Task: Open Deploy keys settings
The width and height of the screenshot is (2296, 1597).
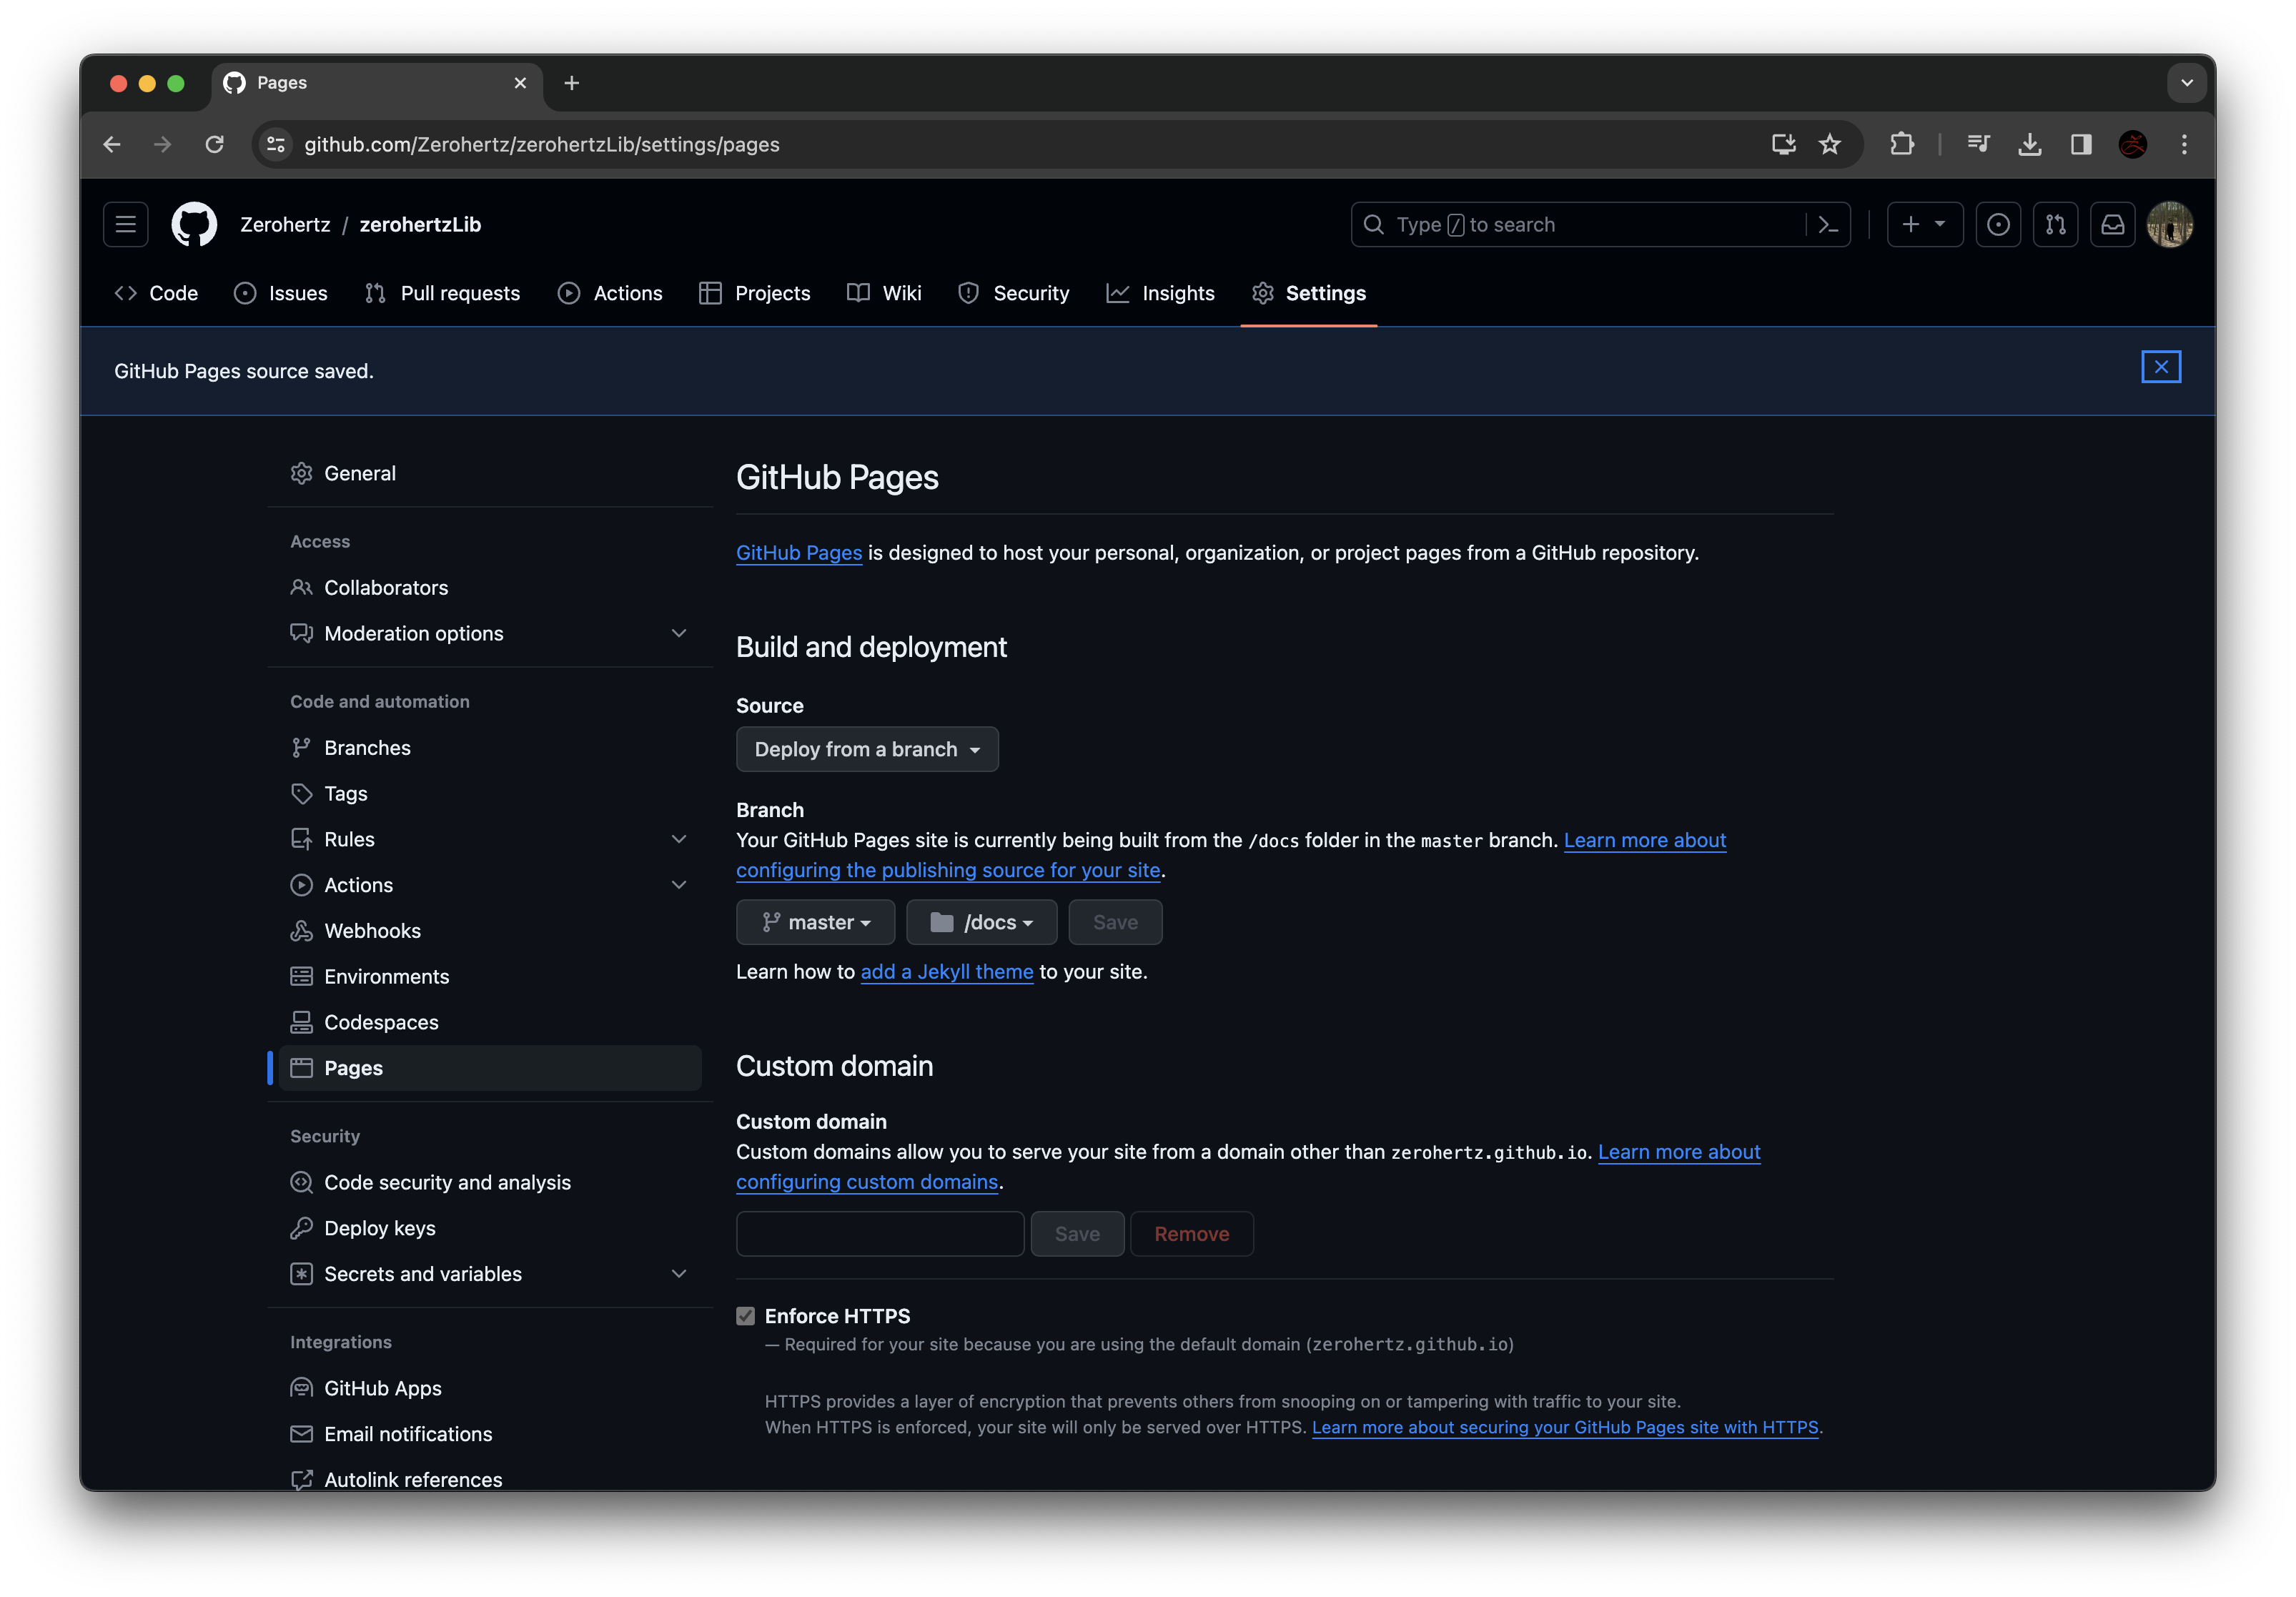Action: (x=490, y=1228)
